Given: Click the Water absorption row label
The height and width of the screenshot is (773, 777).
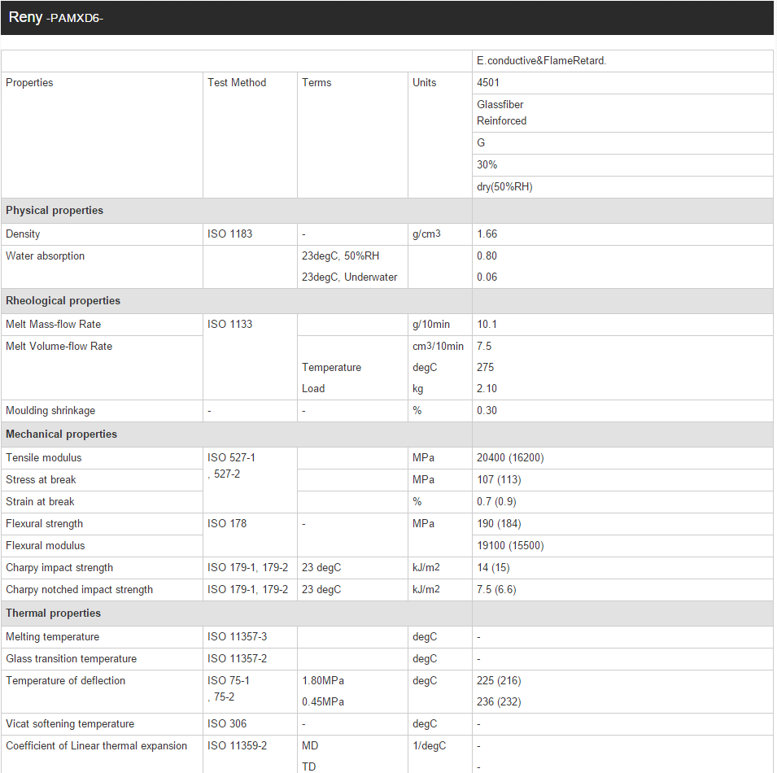Looking at the screenshot, I should pyautogui.click(x=45, y=255).
